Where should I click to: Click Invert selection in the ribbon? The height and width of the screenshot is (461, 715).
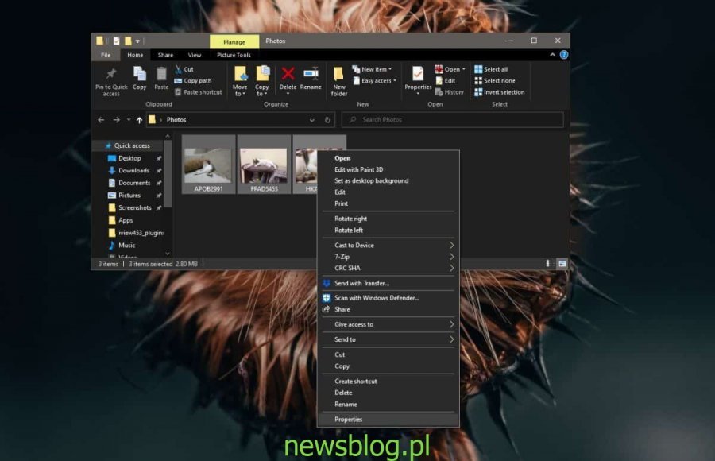(499, 92)
